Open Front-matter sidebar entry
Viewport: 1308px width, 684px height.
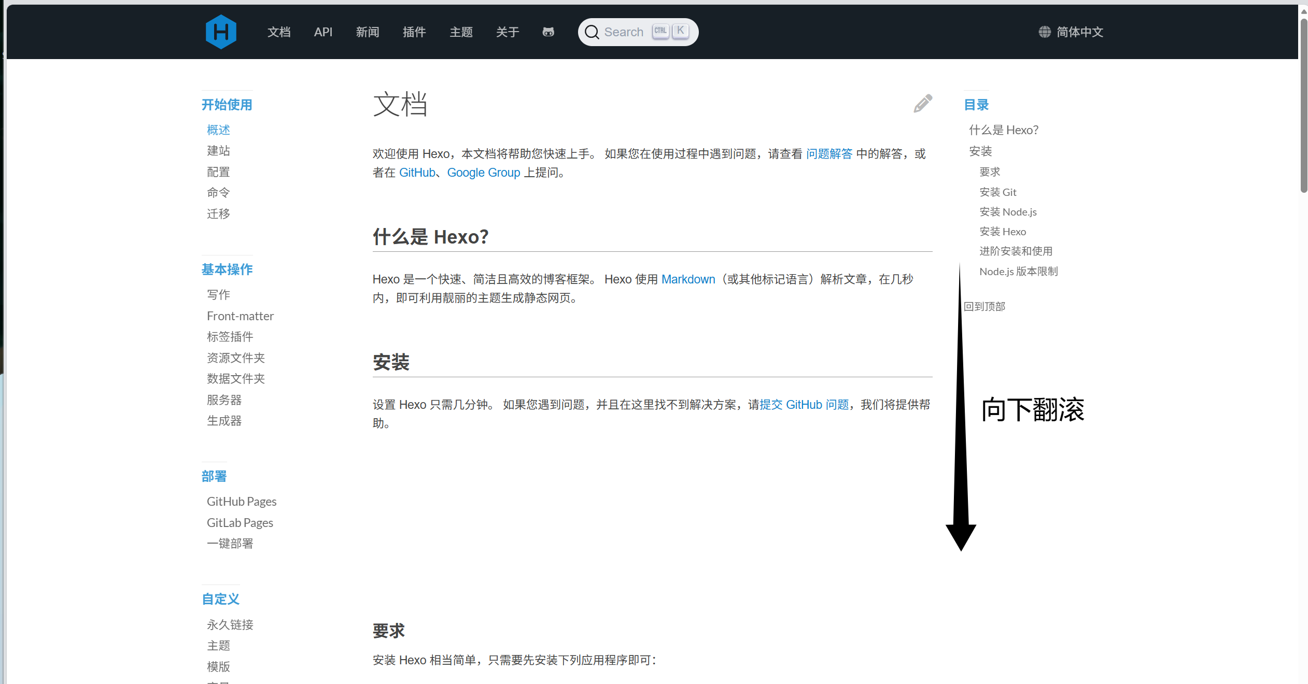coord(240,316)
